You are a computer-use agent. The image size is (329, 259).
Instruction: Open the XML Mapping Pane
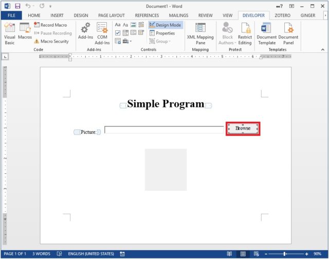(200, 33)
